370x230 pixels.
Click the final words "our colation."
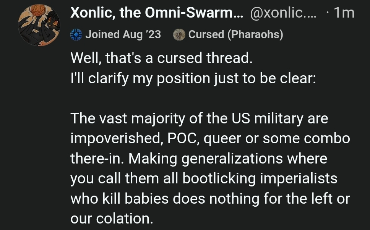(x=111, y=219)
